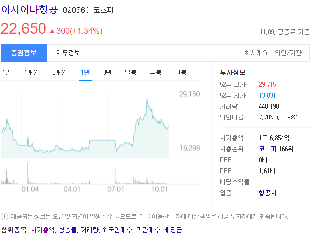Switch chart to 월봉 candles
The image size is (313, 238).
[x=181, y=72]
